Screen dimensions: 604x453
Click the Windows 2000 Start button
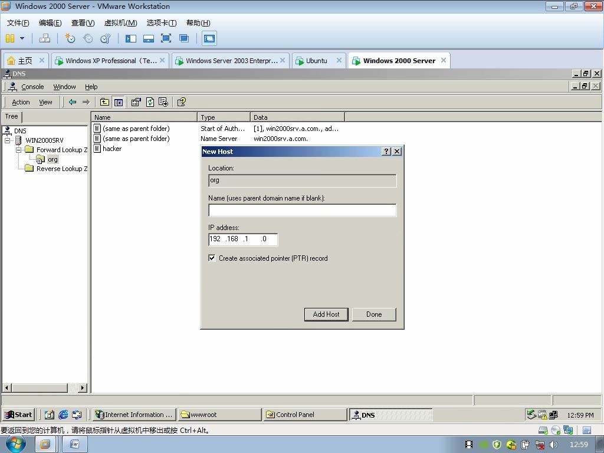pyautogui.click(x=18, y=415)
